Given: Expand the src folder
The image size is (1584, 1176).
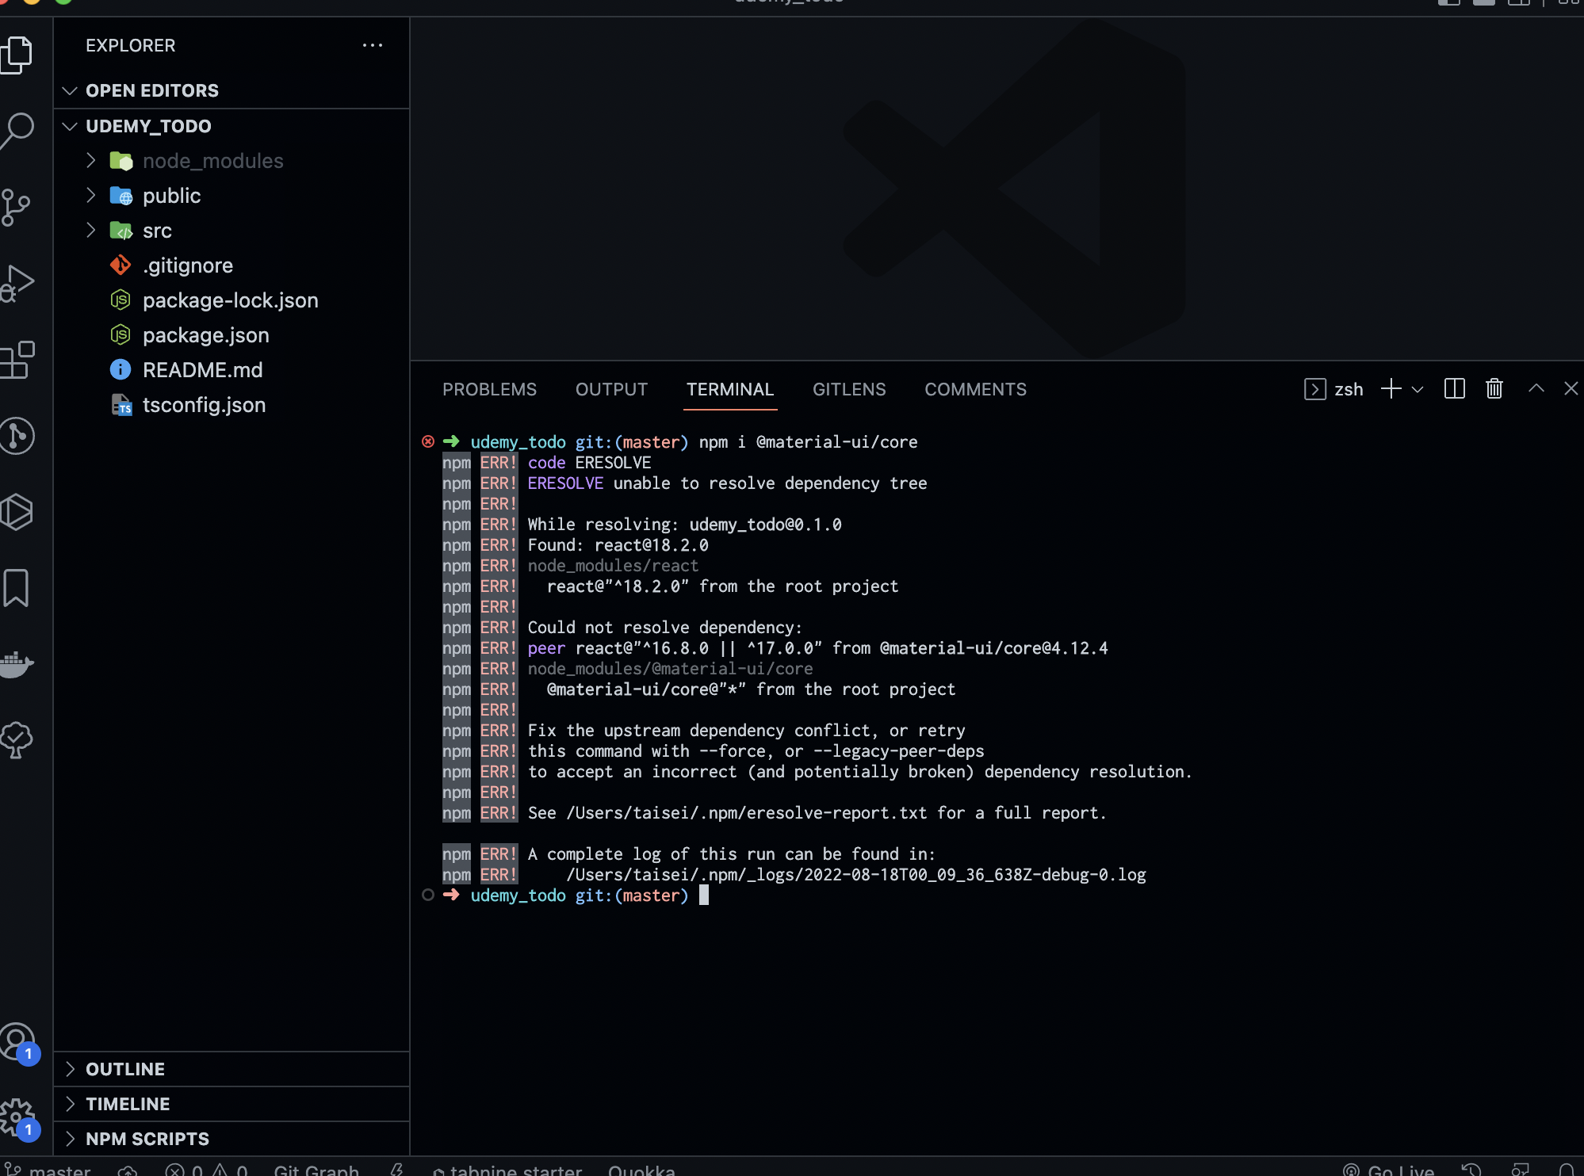Looking at the screenshot, I should [156, 231].
